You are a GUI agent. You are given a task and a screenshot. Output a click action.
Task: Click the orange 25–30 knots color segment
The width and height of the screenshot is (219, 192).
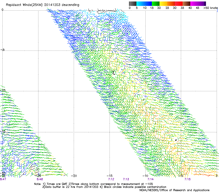pos(171,4)
